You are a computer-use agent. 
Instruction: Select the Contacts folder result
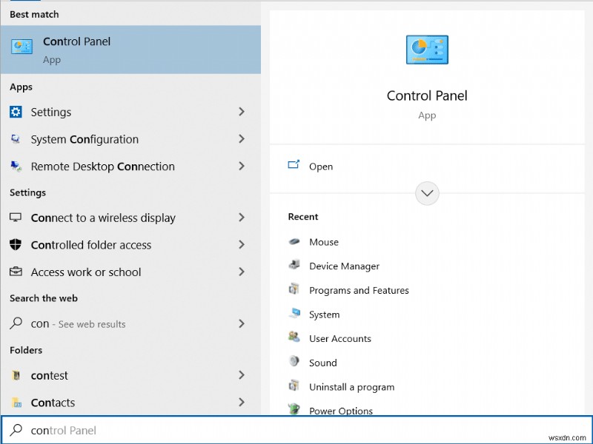coord(53,403)
